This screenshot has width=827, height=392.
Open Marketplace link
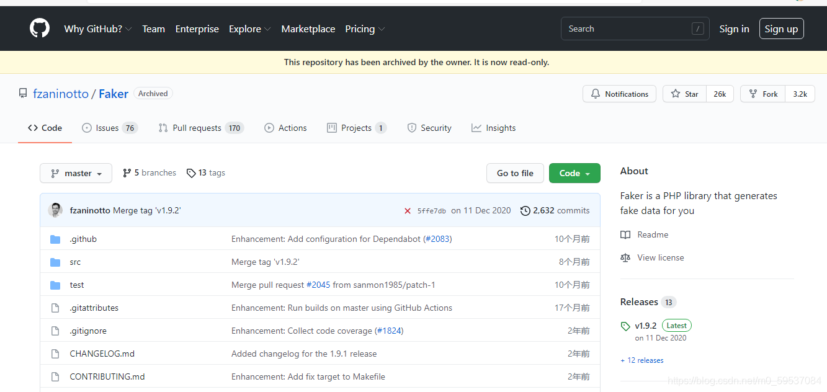308,29
